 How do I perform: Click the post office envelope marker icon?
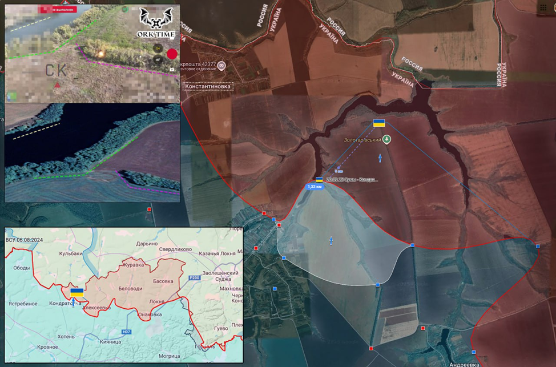(221, 66)
